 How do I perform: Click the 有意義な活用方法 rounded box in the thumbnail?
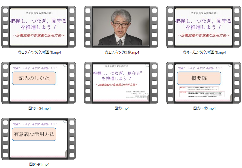tap(34, 134)
